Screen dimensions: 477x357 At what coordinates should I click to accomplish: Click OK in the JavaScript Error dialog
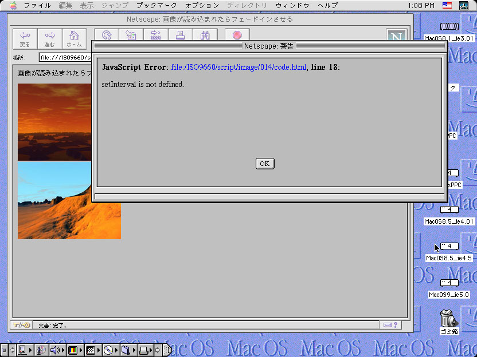[x=265, y=164]
